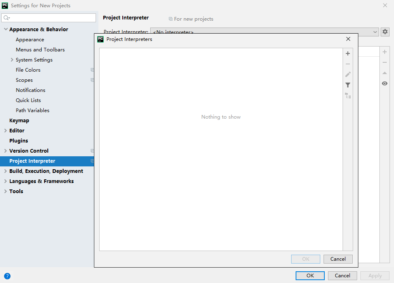Click OK in Settings window
394x283 pixels.
pos(310,276)
